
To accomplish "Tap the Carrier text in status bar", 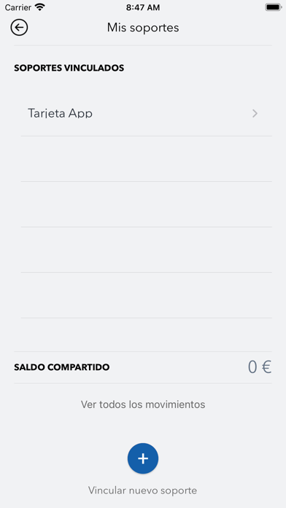I will 18,7.
